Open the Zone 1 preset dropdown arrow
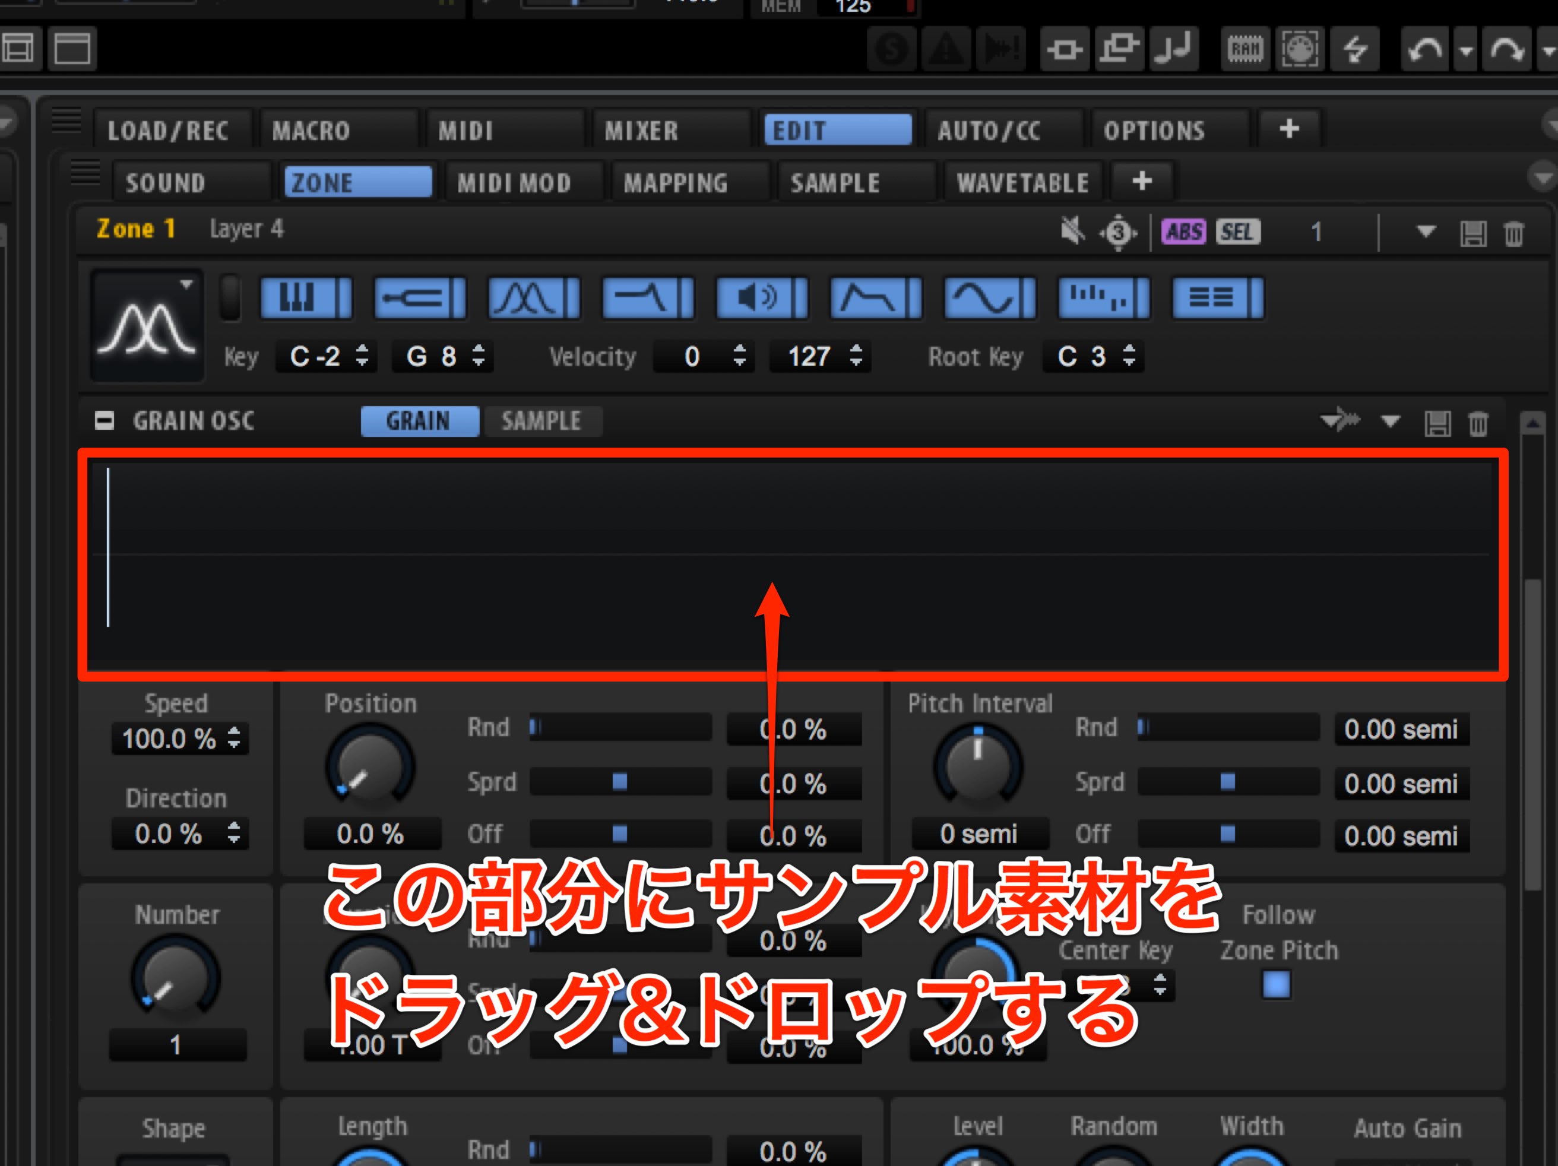 pos(1426,231)
